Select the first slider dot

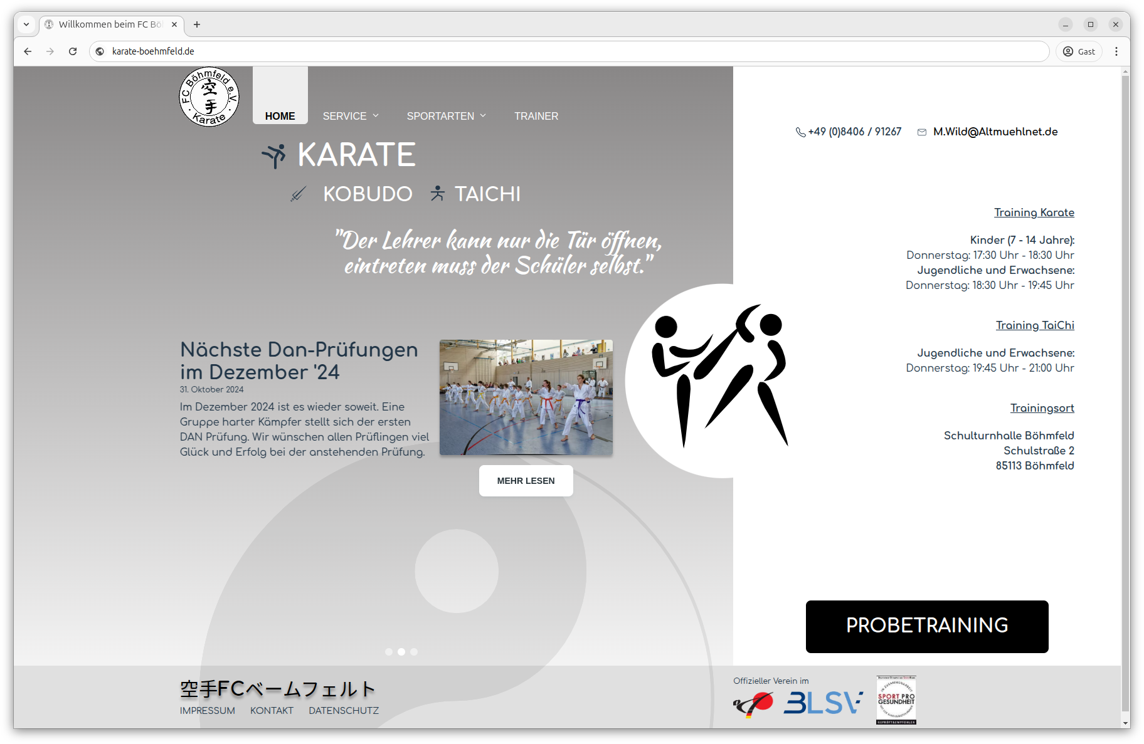389,652
